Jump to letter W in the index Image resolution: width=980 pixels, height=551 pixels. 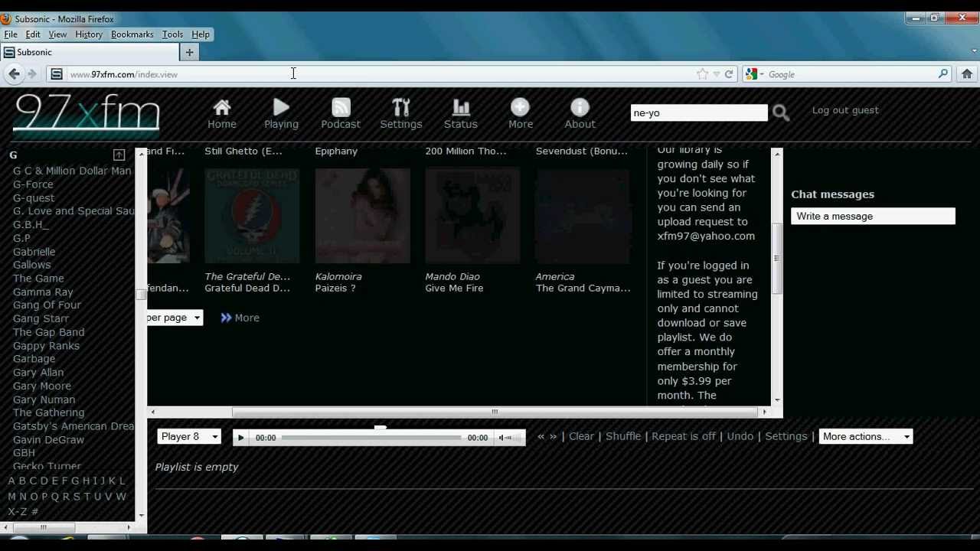(x=120, y=496)
